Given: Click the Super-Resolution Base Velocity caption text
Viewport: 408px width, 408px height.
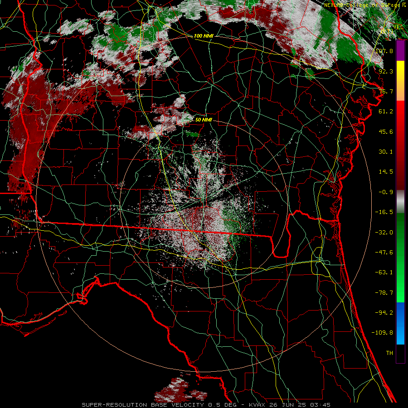Looking at the screenshot, I should (x=206, y=405).
